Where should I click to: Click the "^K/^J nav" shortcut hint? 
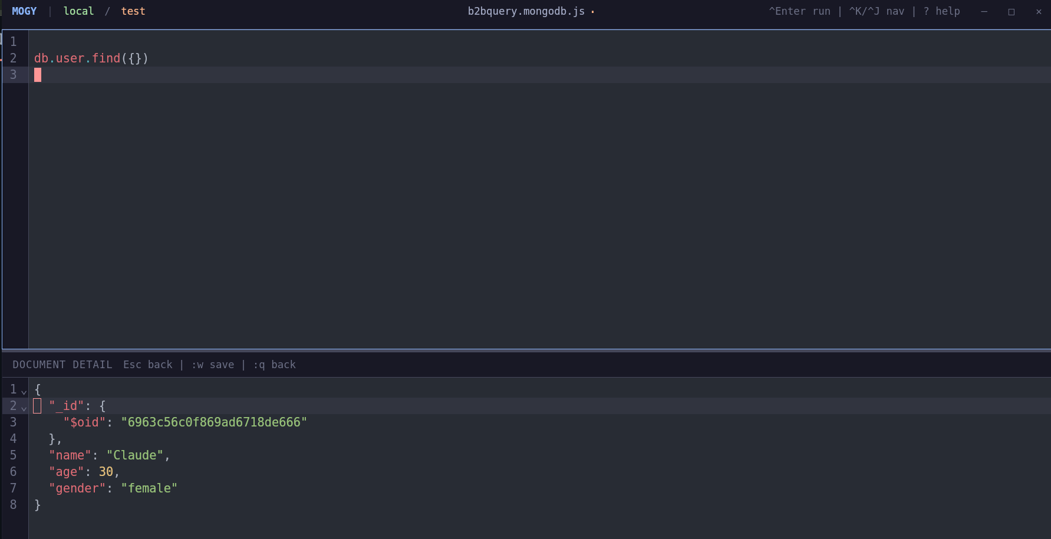877,11
